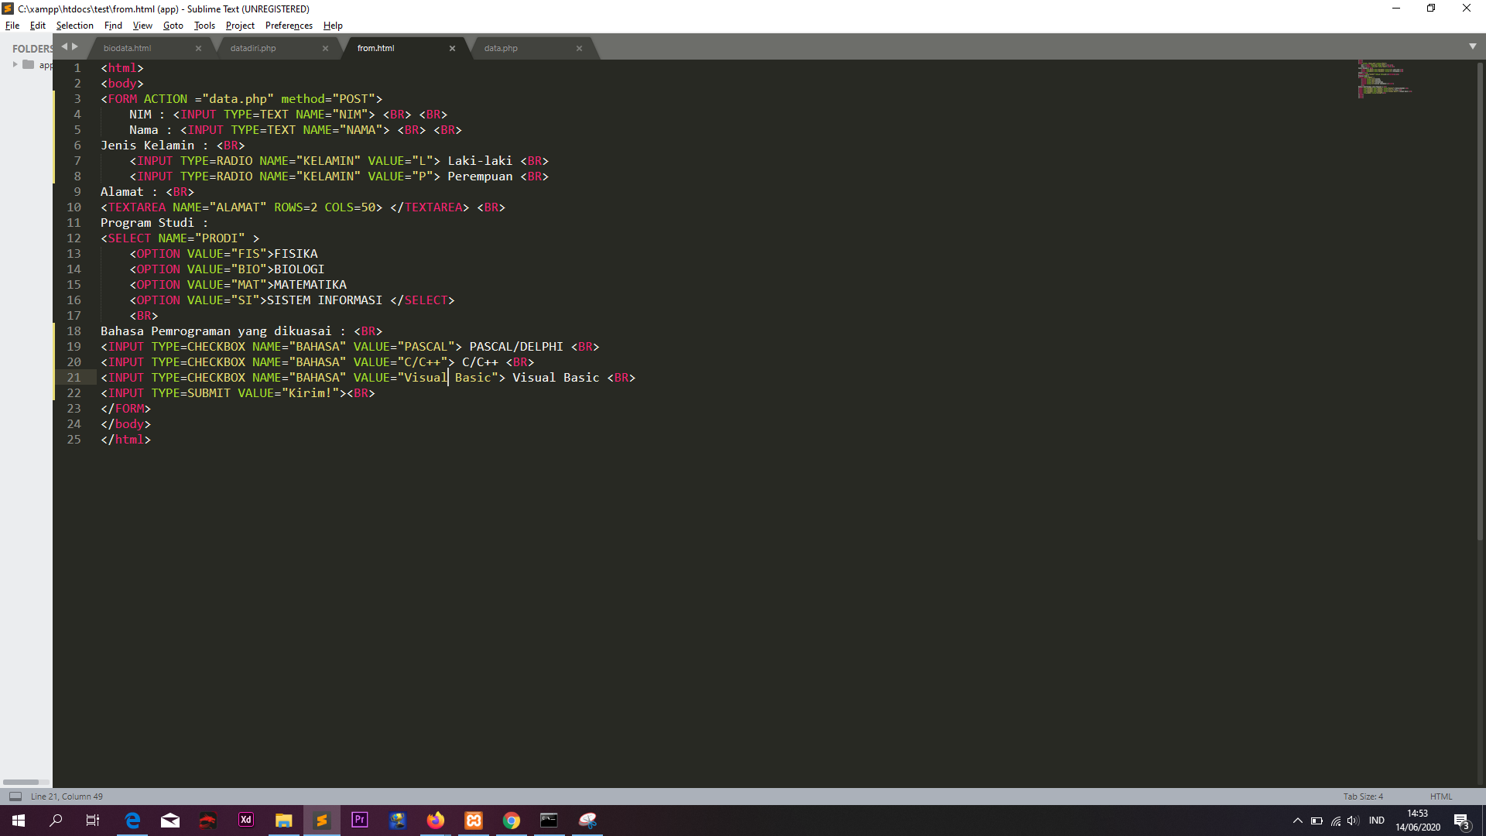Click the Line 21, Column 49 status text

(67, 797)
